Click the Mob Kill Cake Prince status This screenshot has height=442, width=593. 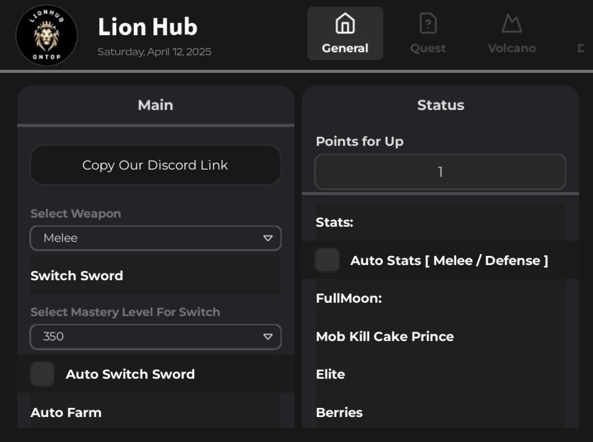coord(384,336)
